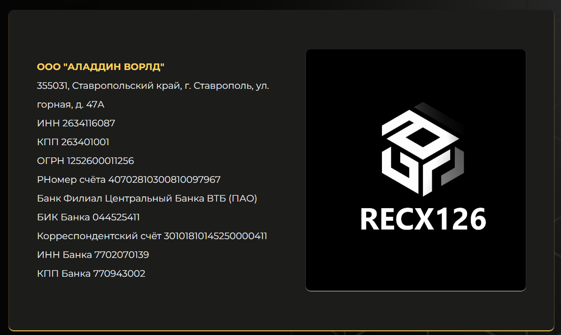Click the ОГРН 1252600011256 line
Screen dimensions: 561x335
click(x=86, y=161)
